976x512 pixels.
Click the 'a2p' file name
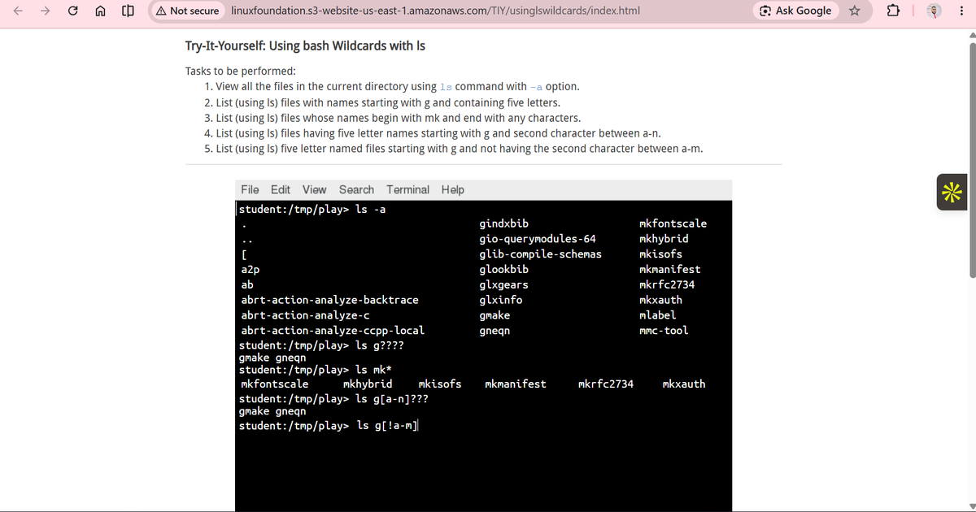(x=251, y=269)
